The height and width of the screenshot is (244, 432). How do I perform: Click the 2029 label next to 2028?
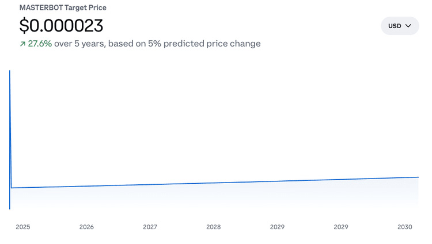277,227
